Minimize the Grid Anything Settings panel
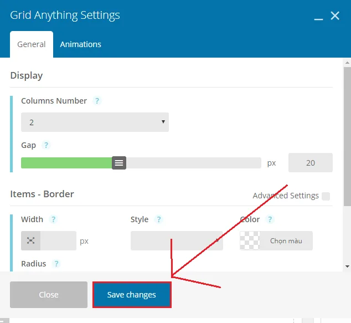This screenshot has height=323, width=351. (x=318, y=17)
